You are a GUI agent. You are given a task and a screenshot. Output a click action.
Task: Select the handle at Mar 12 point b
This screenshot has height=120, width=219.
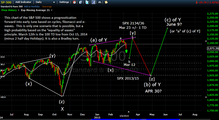coord(129,58)
